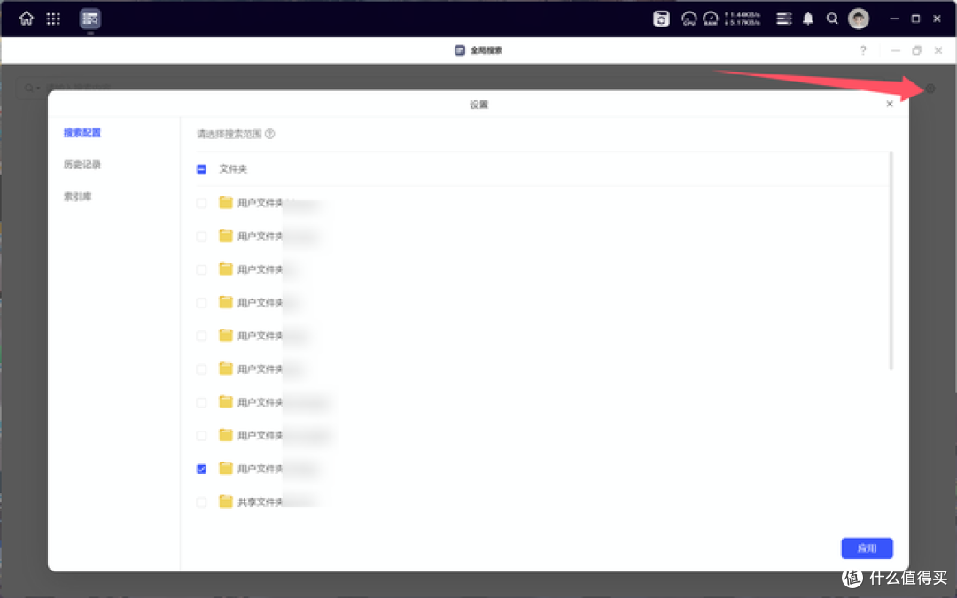Open search type dropdown behind dialog

(x=32, y=88)
